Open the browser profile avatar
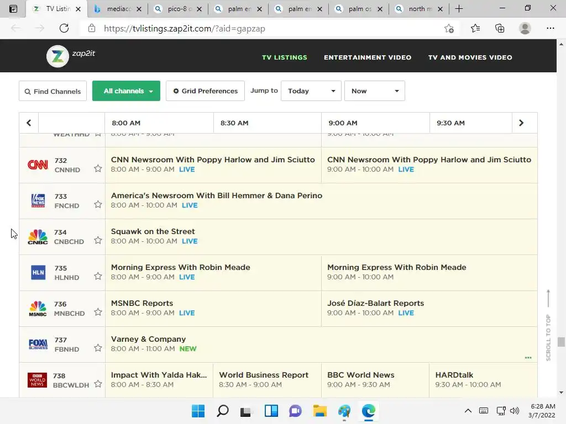 point(525,28)
